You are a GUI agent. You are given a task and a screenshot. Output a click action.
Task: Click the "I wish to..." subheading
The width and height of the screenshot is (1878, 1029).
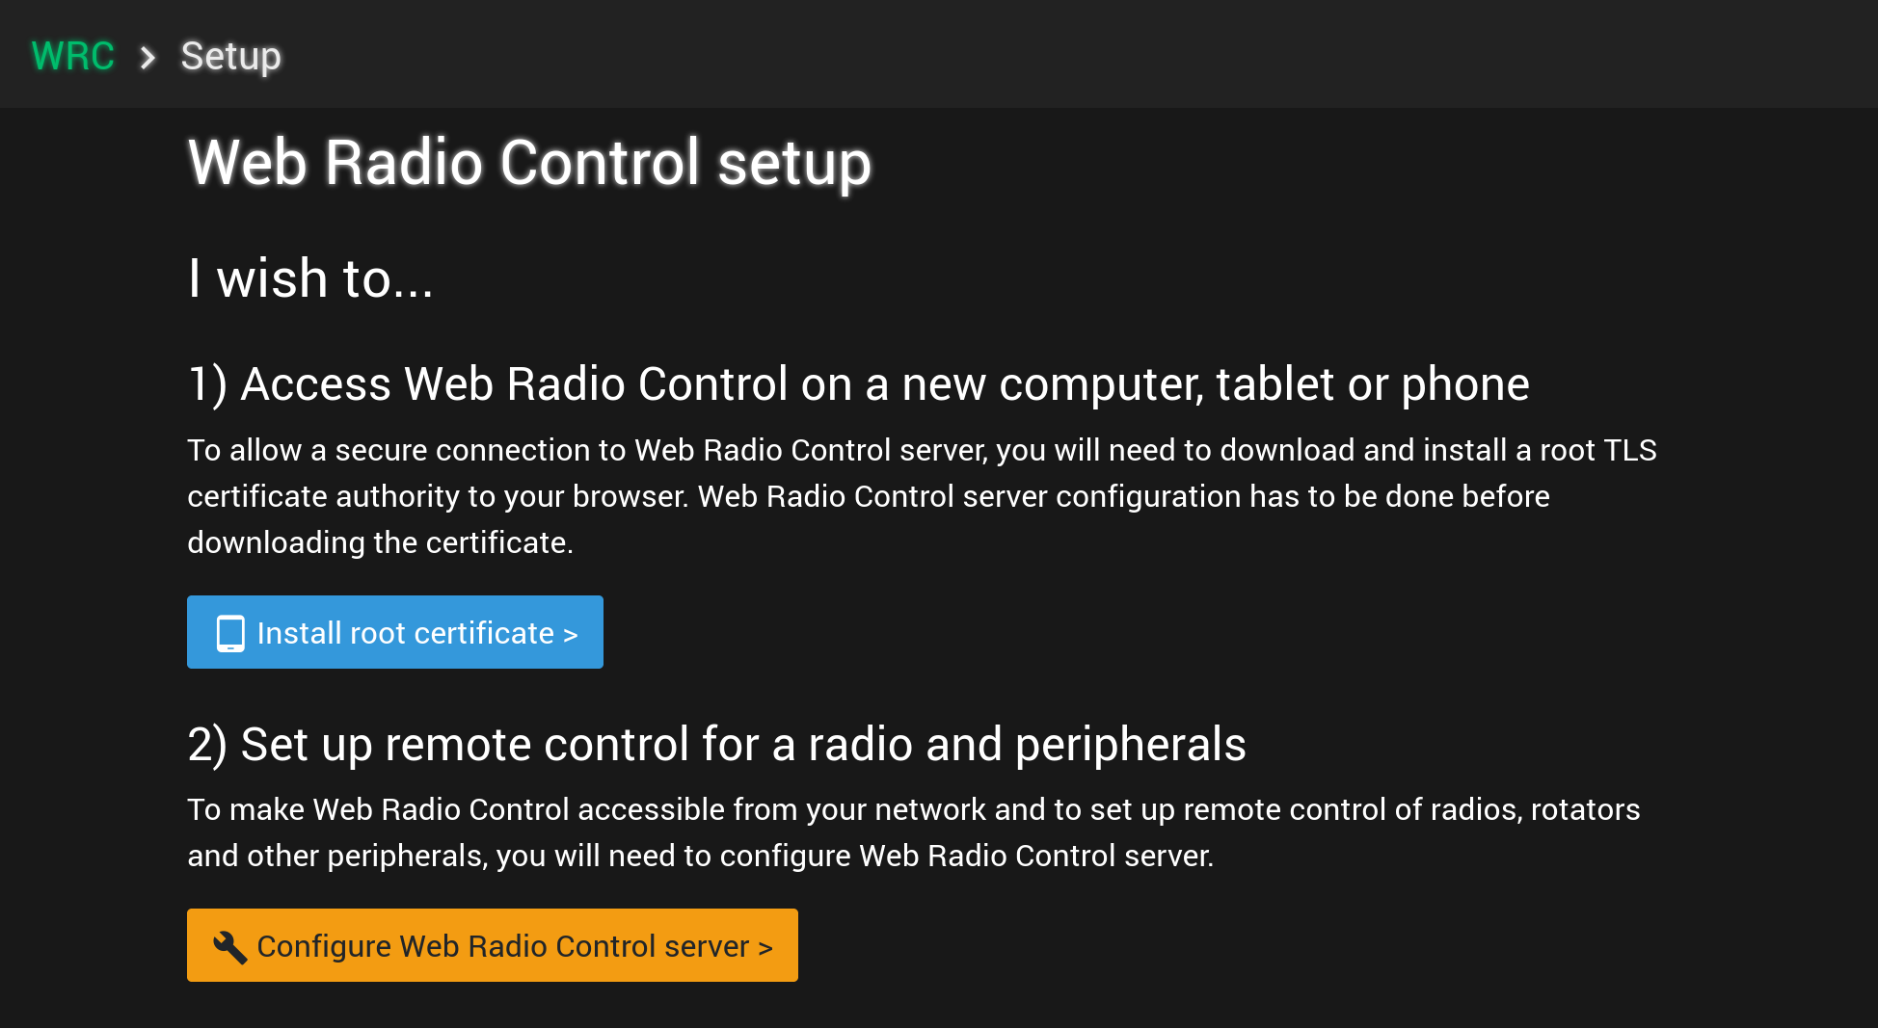pyautogui.click(x=310, y=279)
